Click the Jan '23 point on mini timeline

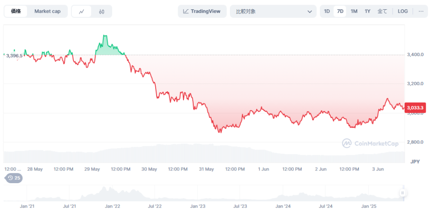(197, 206)
